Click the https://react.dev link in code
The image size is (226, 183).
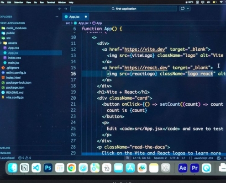146,68
